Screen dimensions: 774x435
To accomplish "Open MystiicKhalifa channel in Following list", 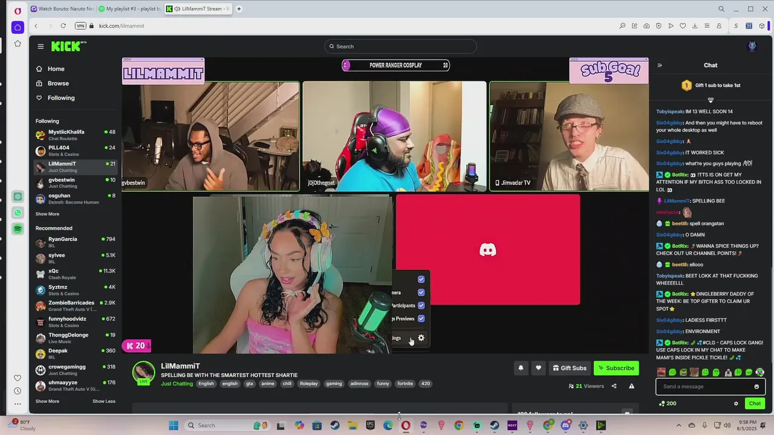I will tap(76, 135).
